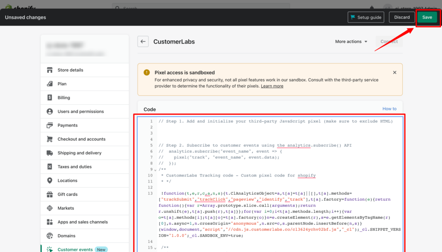The image size is (442, 252).
Task: Open the Customer events page
Action: click(x=85, y=248)
